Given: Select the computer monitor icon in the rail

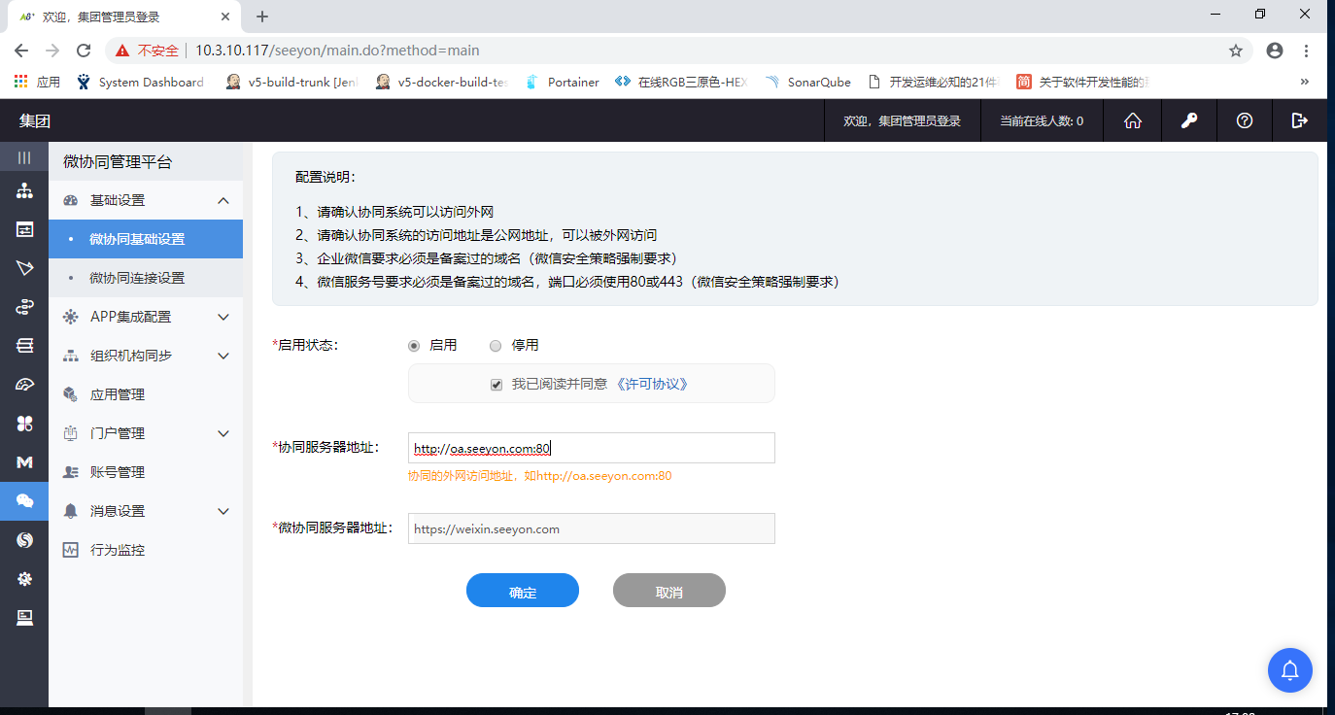Looking at the screenshot, I should (24, 618).
